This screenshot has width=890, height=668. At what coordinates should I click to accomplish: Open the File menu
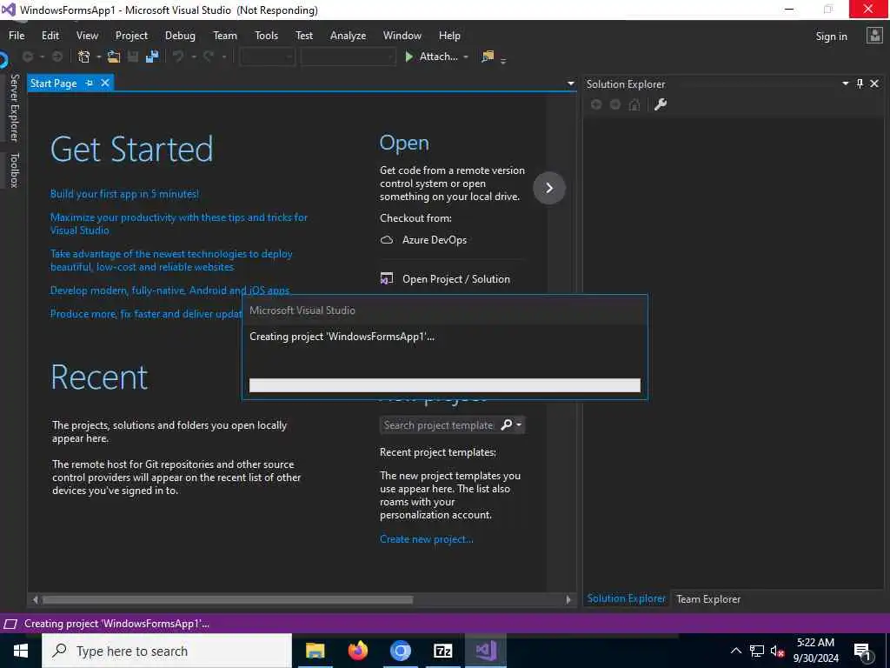(x=17, y=35)
